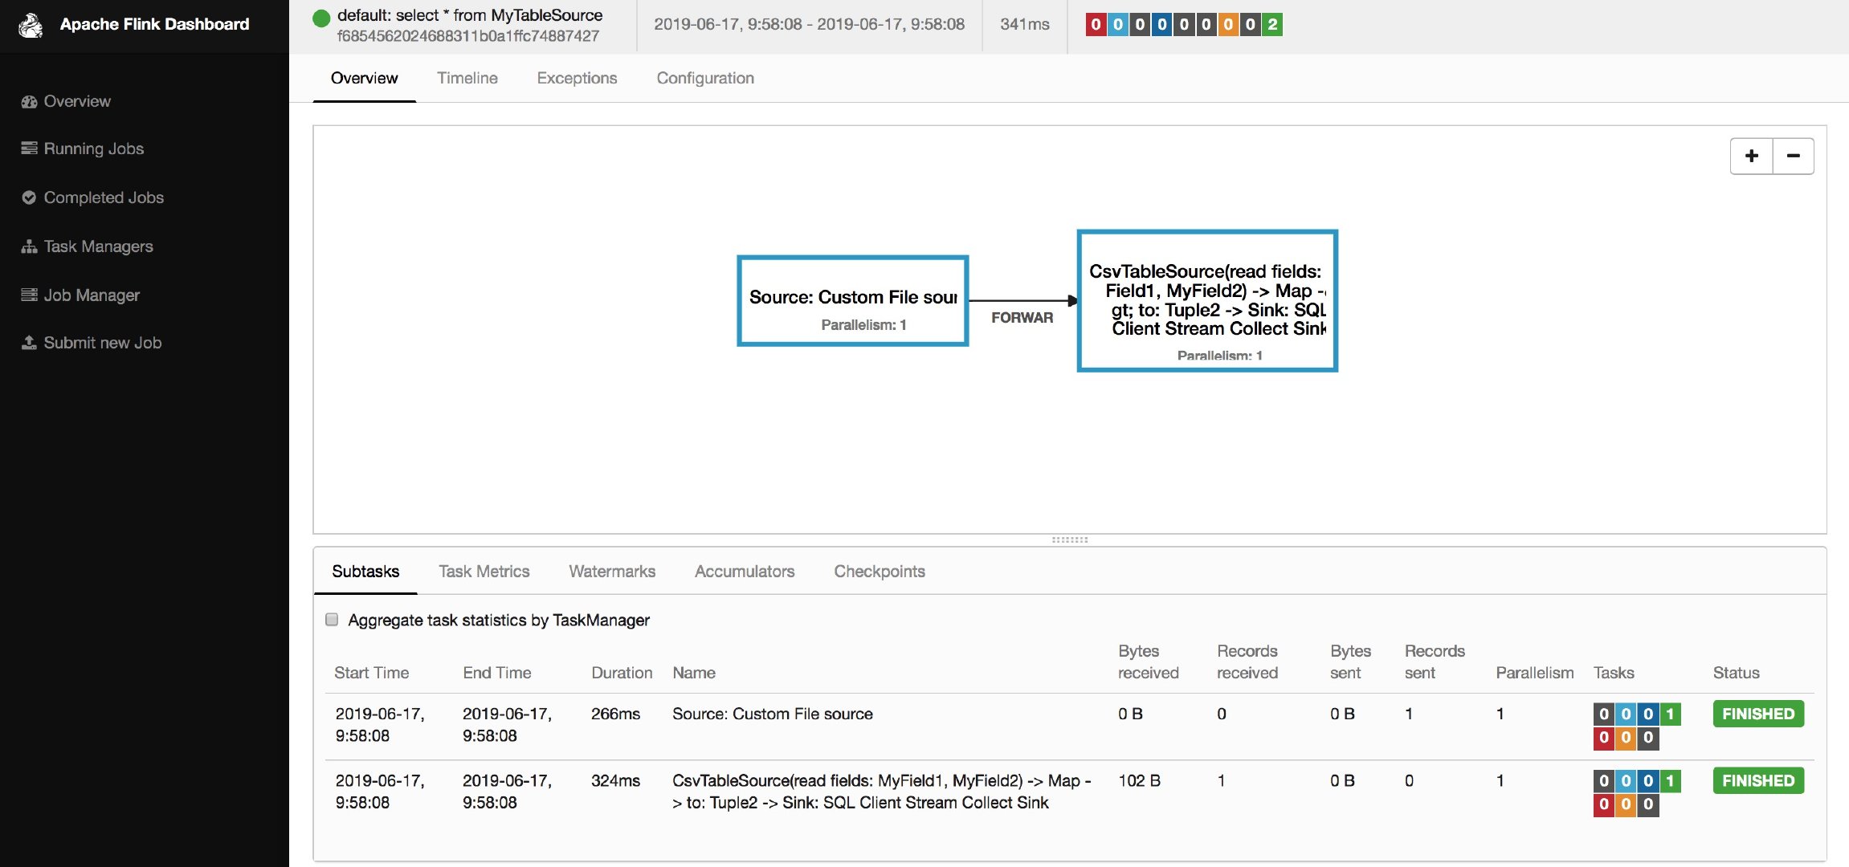
Task: Open the Job Manager sidebar entry
Action: tap(91, 295)
